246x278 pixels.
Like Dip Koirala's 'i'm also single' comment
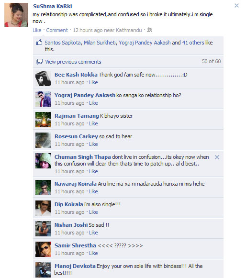[93, 212]
